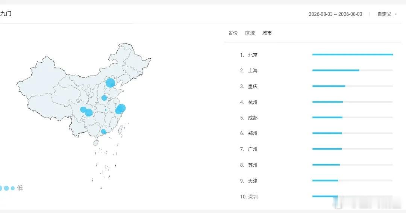Image resolution: width=406 pixels, height=213 pixels.
Task: Click the dropdown arrow beside 自定义
Action: [x=396, y=14]
